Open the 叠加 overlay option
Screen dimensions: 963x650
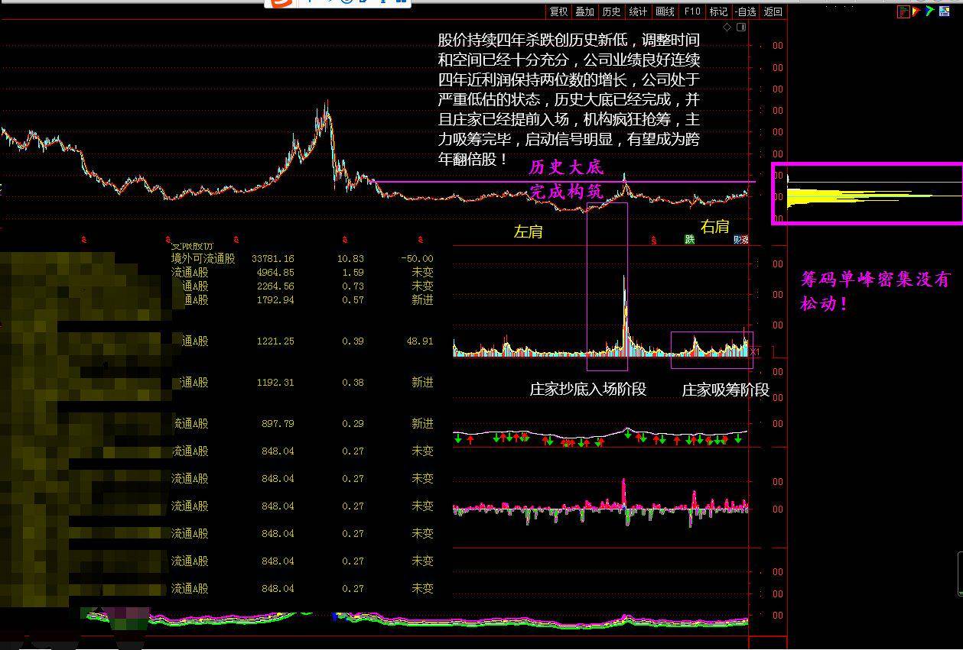tap(585, 11)
